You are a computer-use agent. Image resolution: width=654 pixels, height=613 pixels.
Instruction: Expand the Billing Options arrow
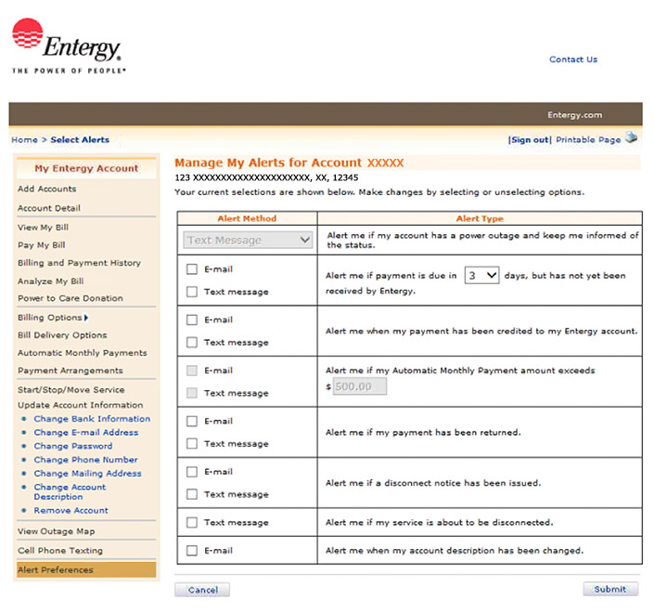(86, 318)
